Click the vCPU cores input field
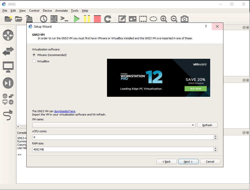Screen dimensions: 250x190 click(x=123, y=137)
